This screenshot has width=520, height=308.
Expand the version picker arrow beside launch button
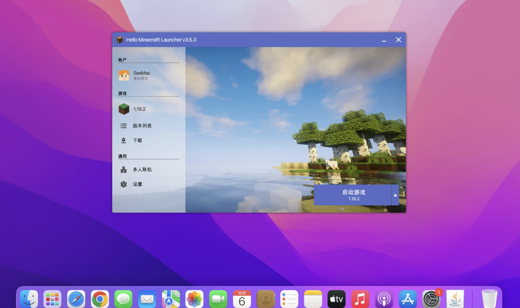(395, 195)
